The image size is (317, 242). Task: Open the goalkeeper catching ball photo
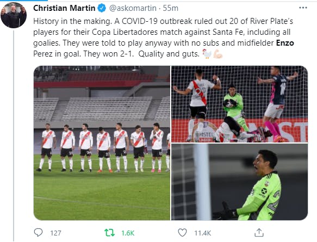click(x=240, y=104)
